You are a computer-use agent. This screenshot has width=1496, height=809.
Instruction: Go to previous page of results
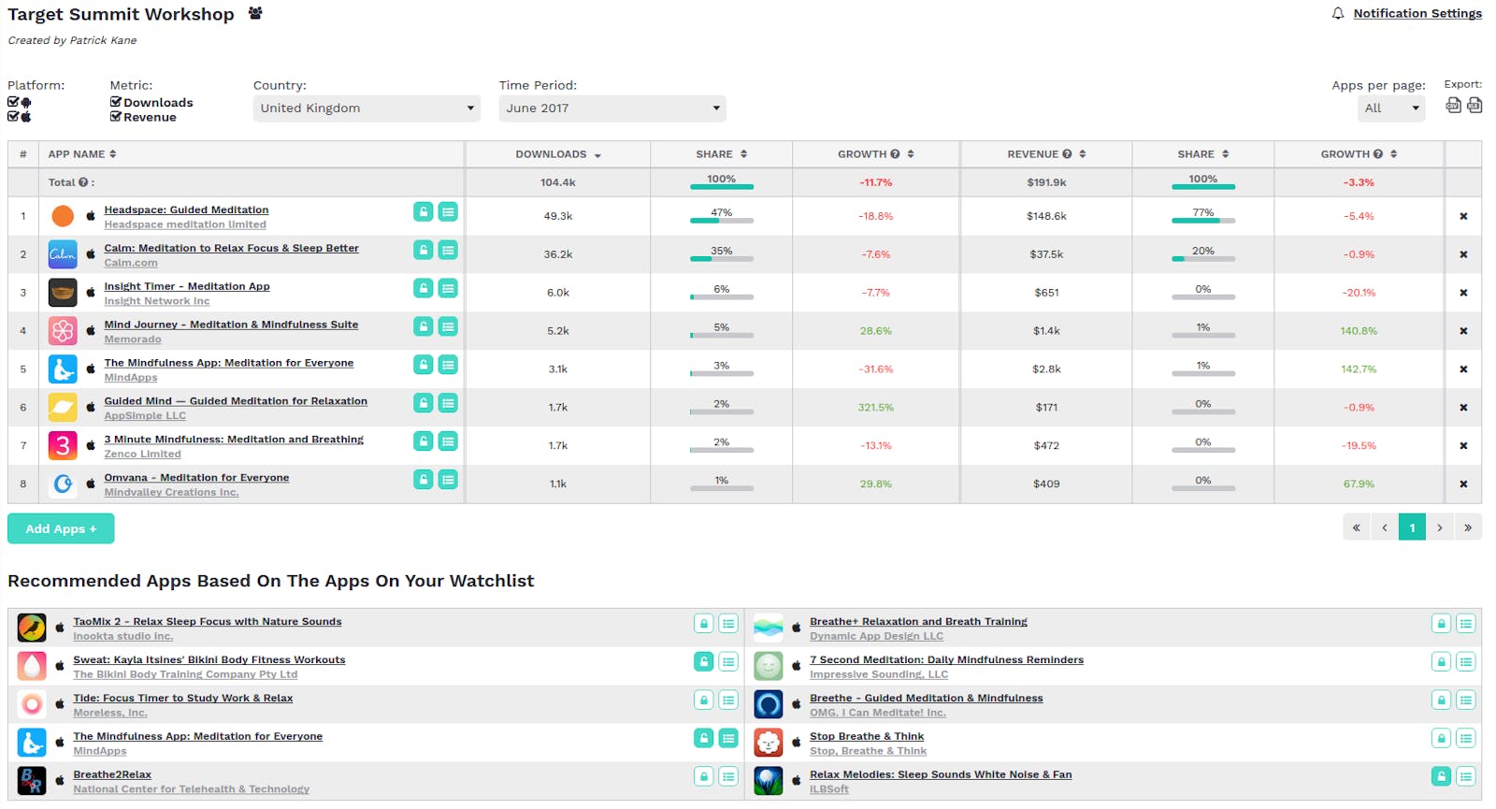(x=1385, y=527)
